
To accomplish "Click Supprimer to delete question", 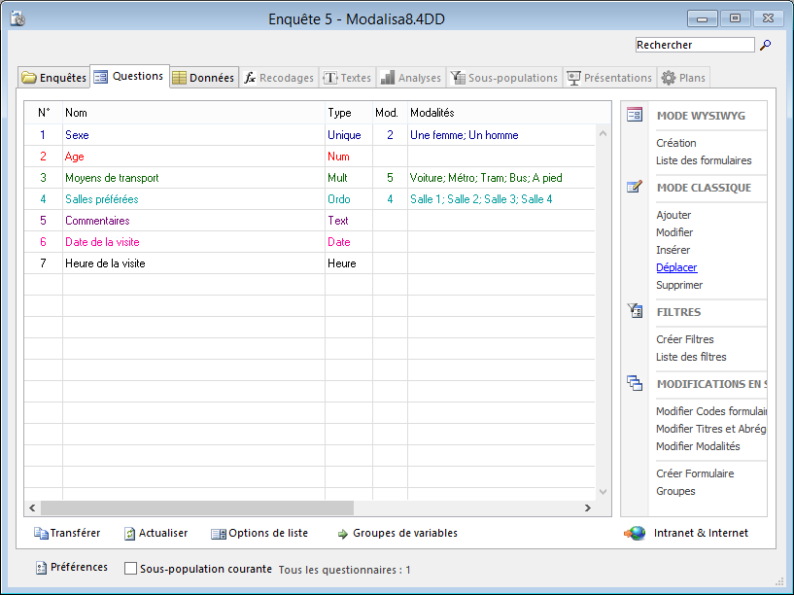I will 679,285.
